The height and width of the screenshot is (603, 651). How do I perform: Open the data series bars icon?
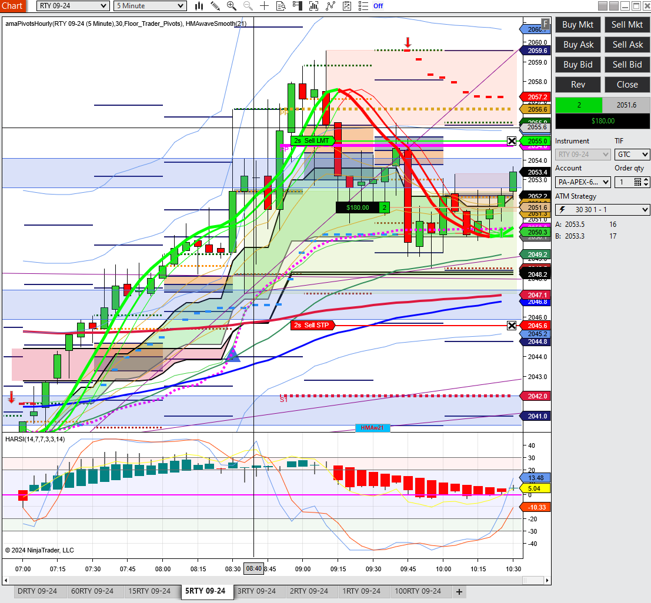314,6
